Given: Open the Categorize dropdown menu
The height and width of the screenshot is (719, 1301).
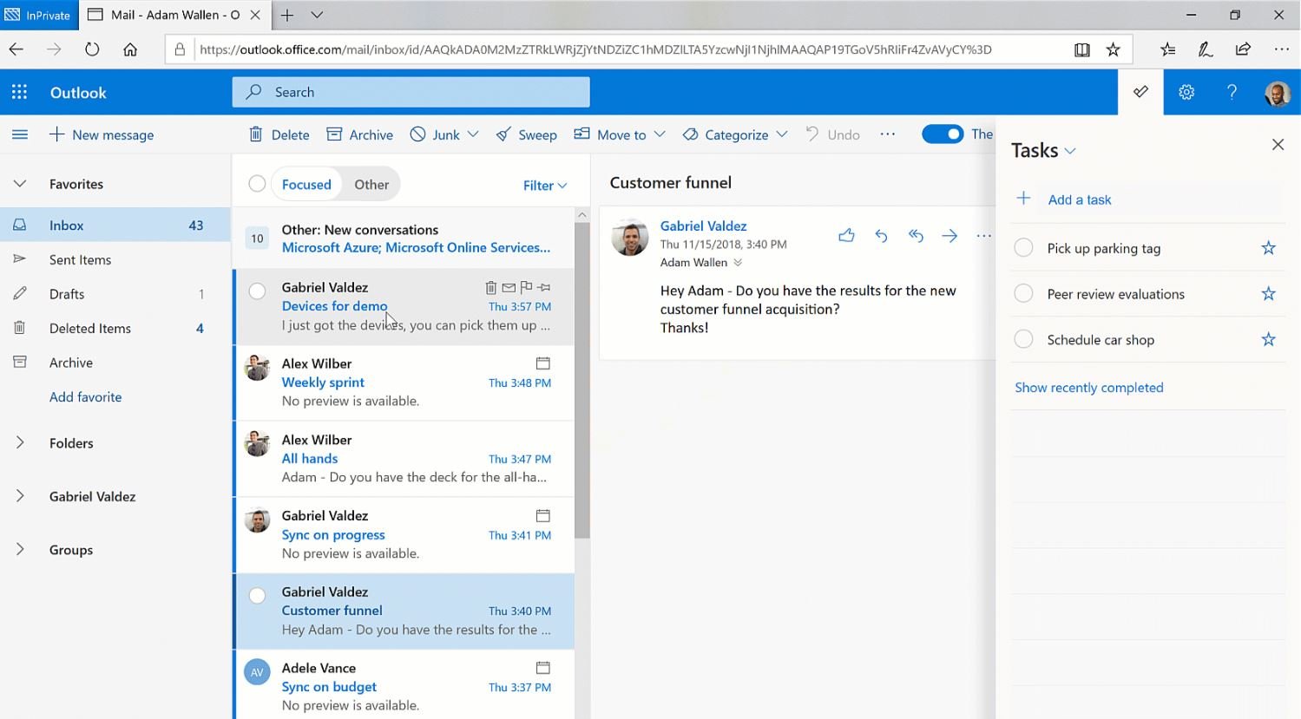Looking at the screenshot, I should click(735, 134).
